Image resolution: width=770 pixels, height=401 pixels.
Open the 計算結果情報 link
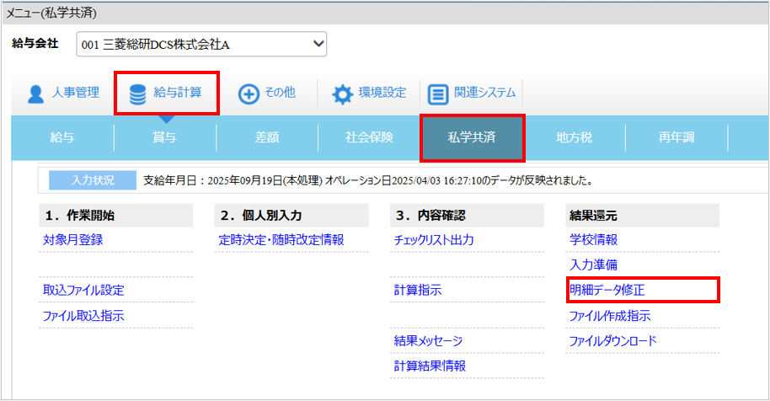click(x=430, y=366)
